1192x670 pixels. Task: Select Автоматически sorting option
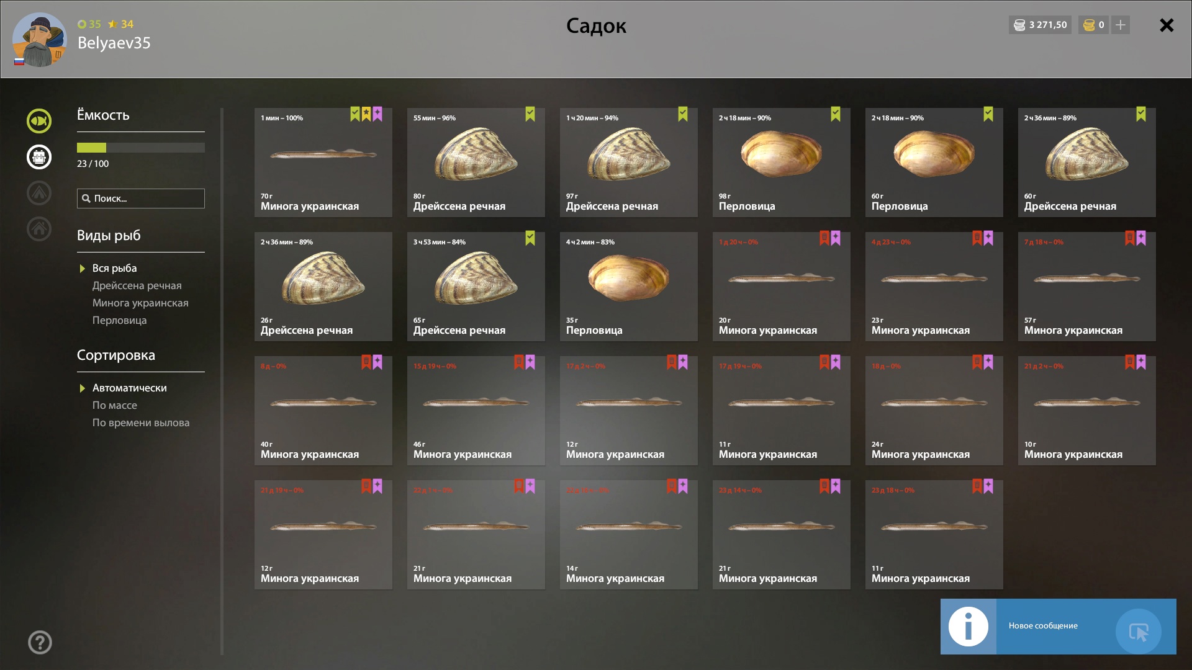(129, 388)
